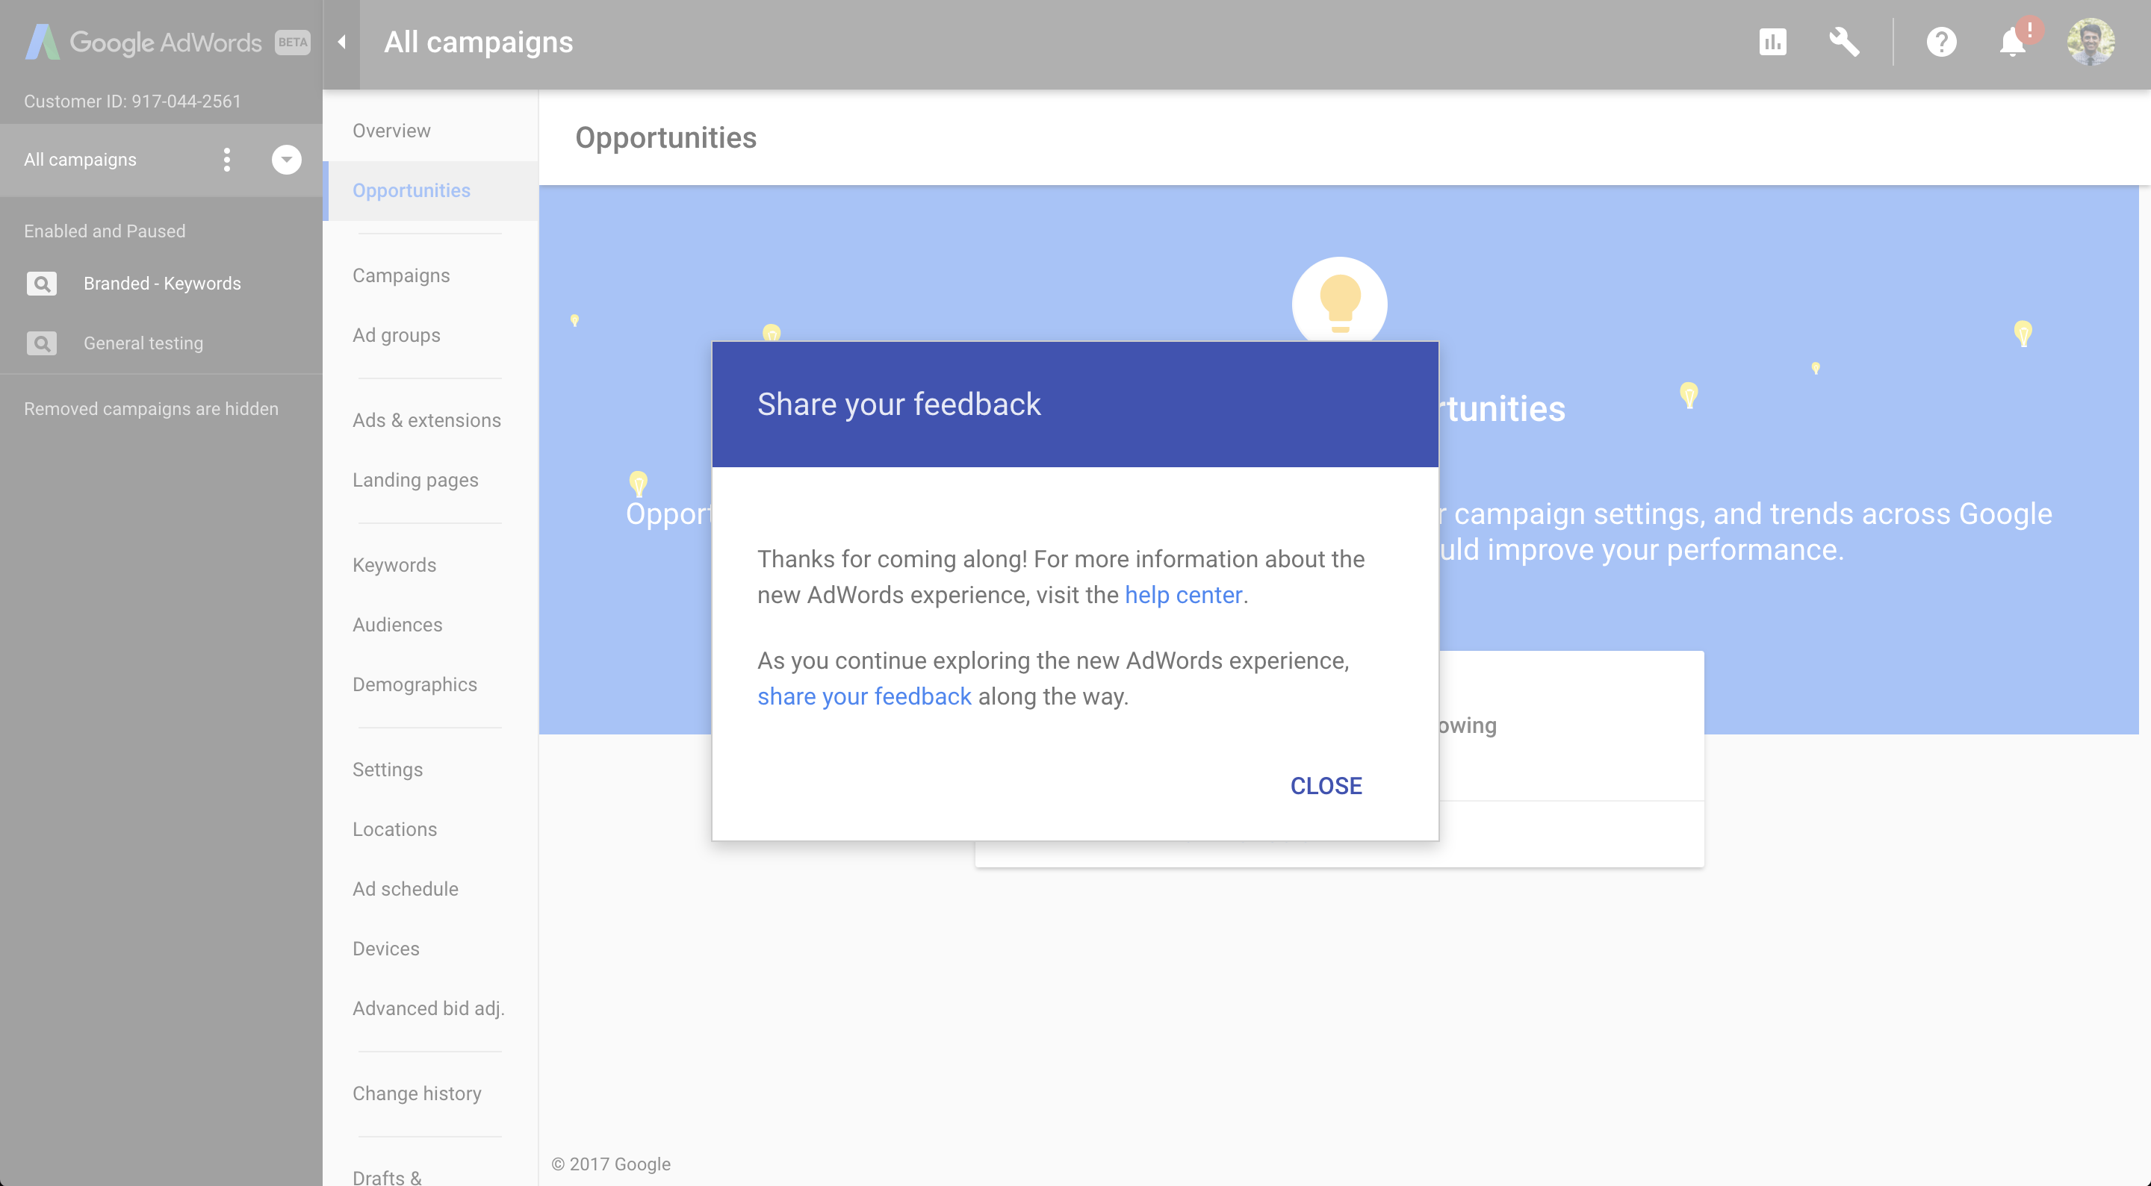Open the Demographics page
Screen dimensions: 2151x1186
[x=415, y=684]
